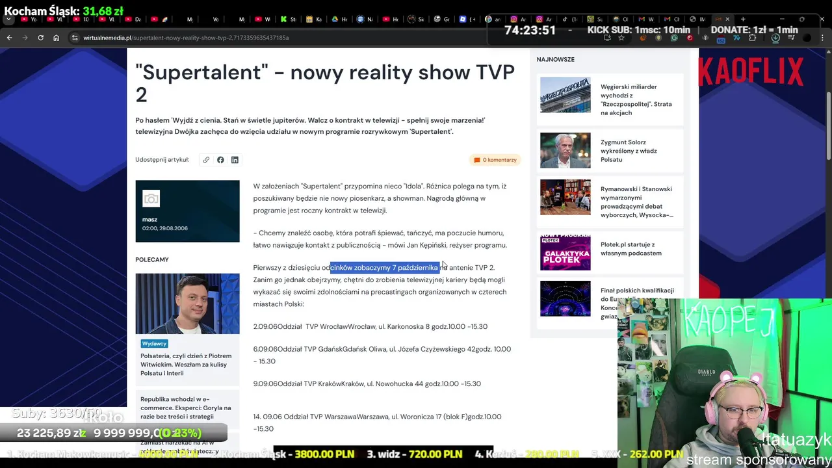
Task: Share the article on LinkedIn
Action: tap(235, 160)
